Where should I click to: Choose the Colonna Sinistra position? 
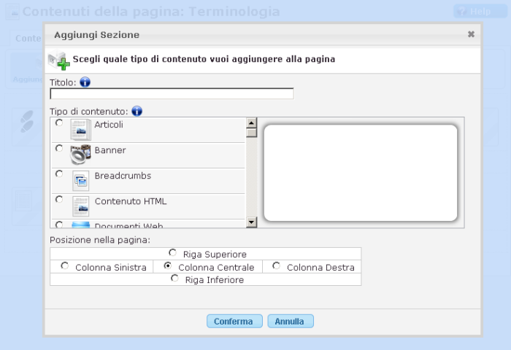65,266
